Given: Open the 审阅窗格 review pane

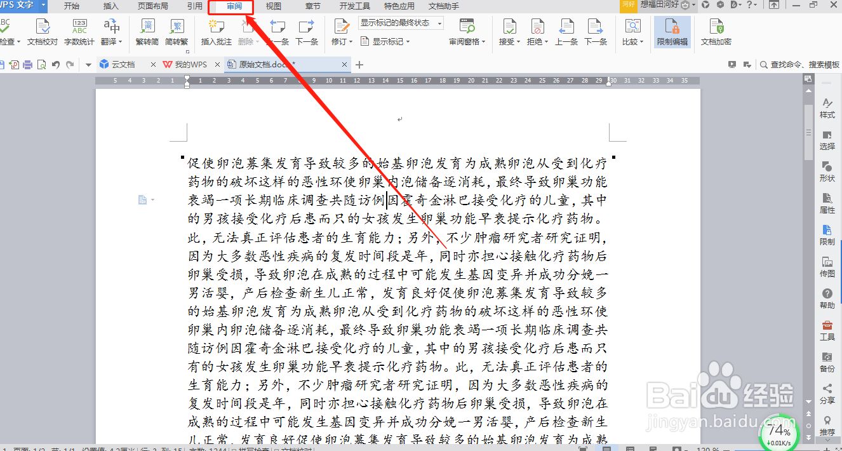Looking at the screenshot, I should tap(467, 32).
